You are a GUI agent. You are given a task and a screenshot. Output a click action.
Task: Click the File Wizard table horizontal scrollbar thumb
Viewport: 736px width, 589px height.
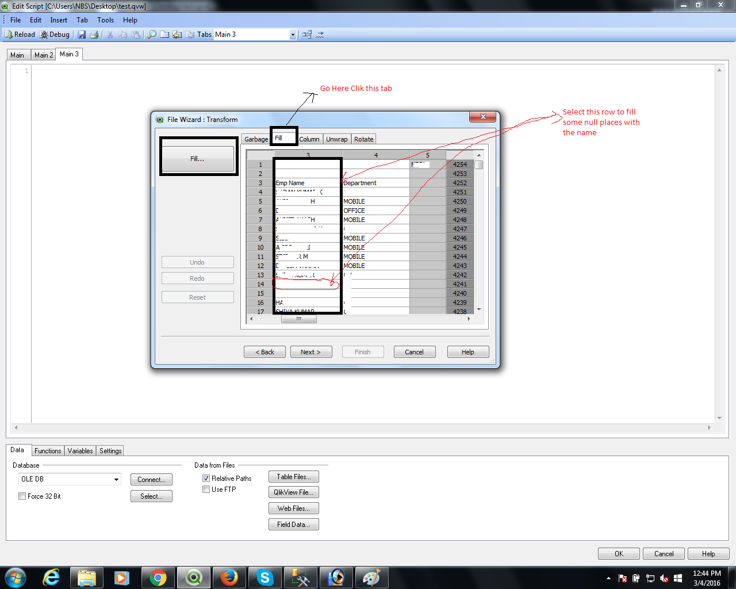(299, 319)
